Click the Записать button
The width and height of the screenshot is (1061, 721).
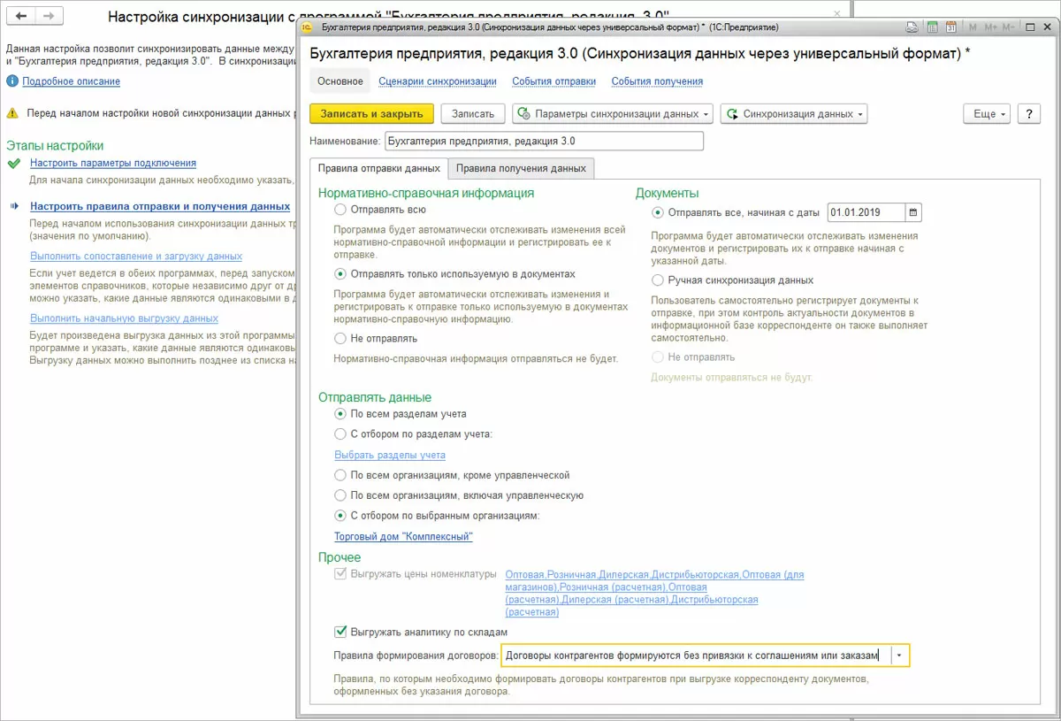pos(473,113)
